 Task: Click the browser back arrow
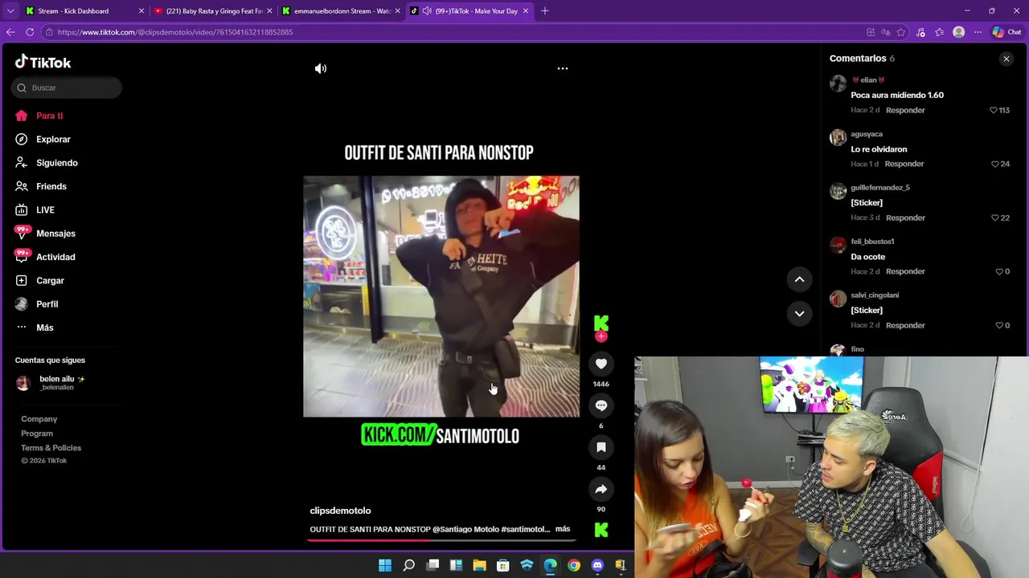click(10, 32)
